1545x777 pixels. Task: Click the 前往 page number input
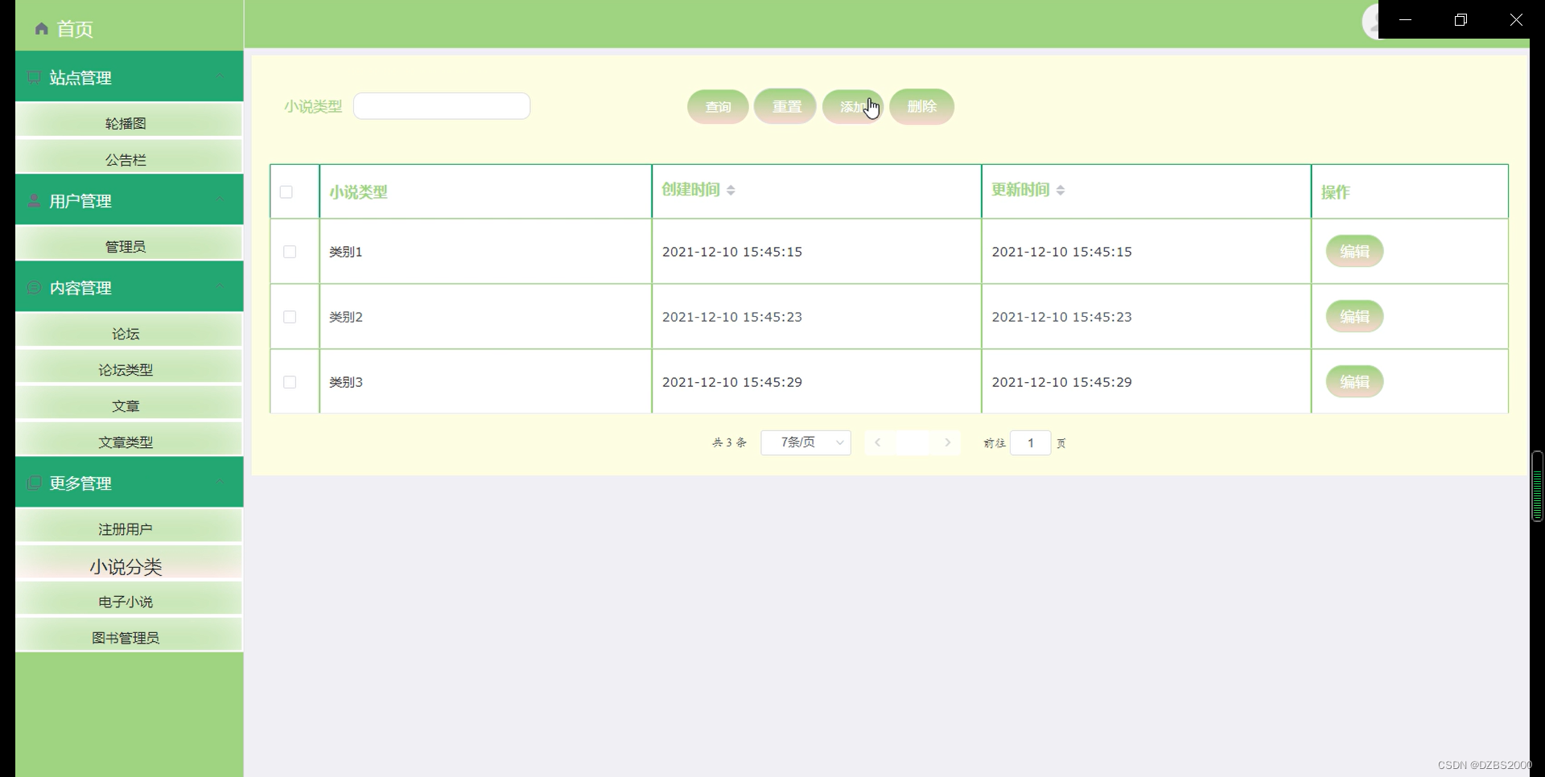click(1030, 442)
